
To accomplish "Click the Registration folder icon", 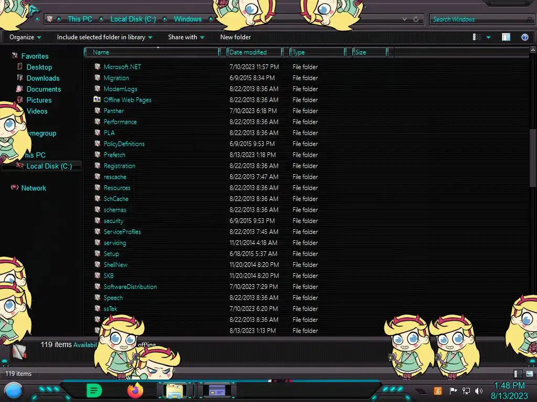I will point(97,165).
